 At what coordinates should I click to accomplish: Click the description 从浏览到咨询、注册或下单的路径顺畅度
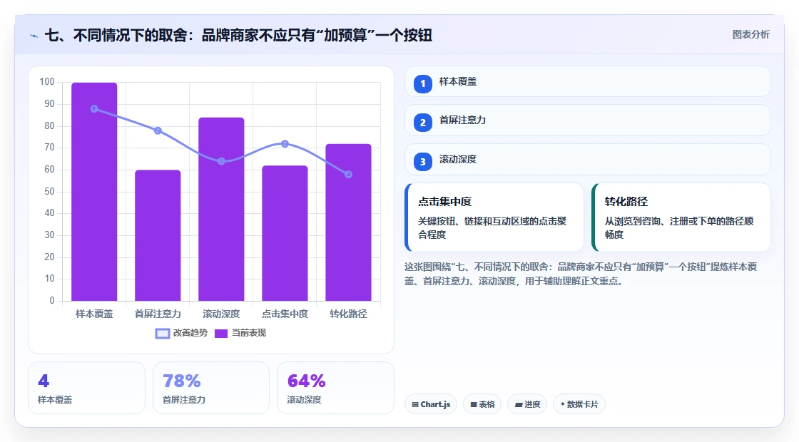tap(679, 227)
